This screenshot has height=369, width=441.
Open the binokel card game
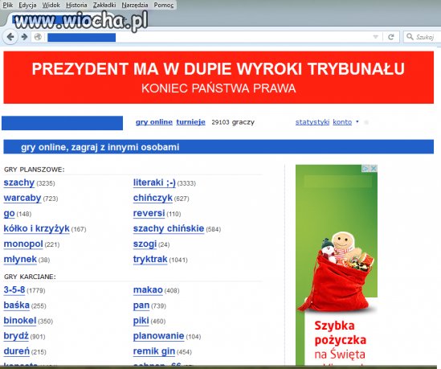tap(20, 321)
